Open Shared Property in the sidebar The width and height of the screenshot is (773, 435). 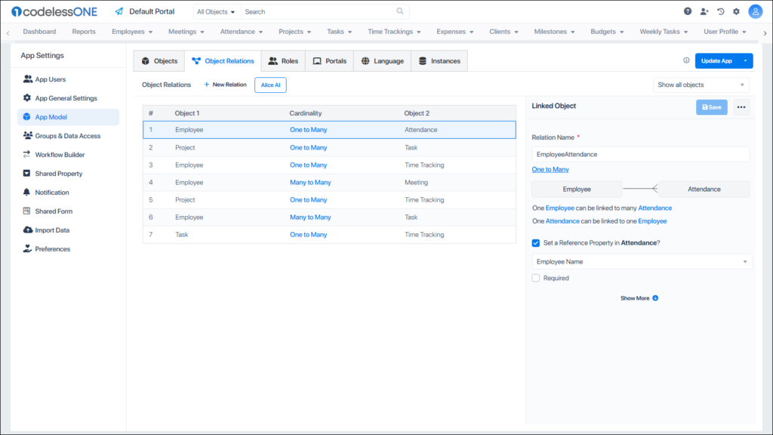[x=59, y=174]
